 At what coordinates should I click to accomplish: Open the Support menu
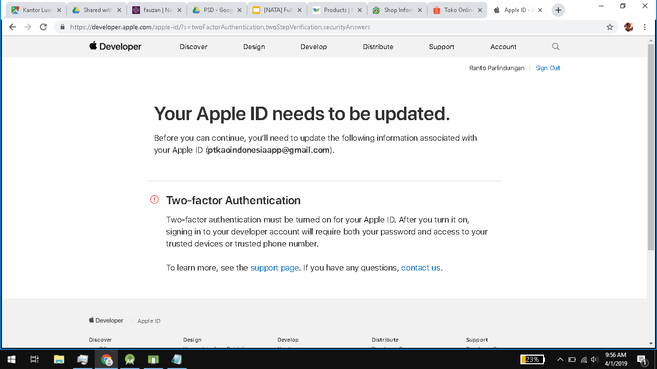442,47
